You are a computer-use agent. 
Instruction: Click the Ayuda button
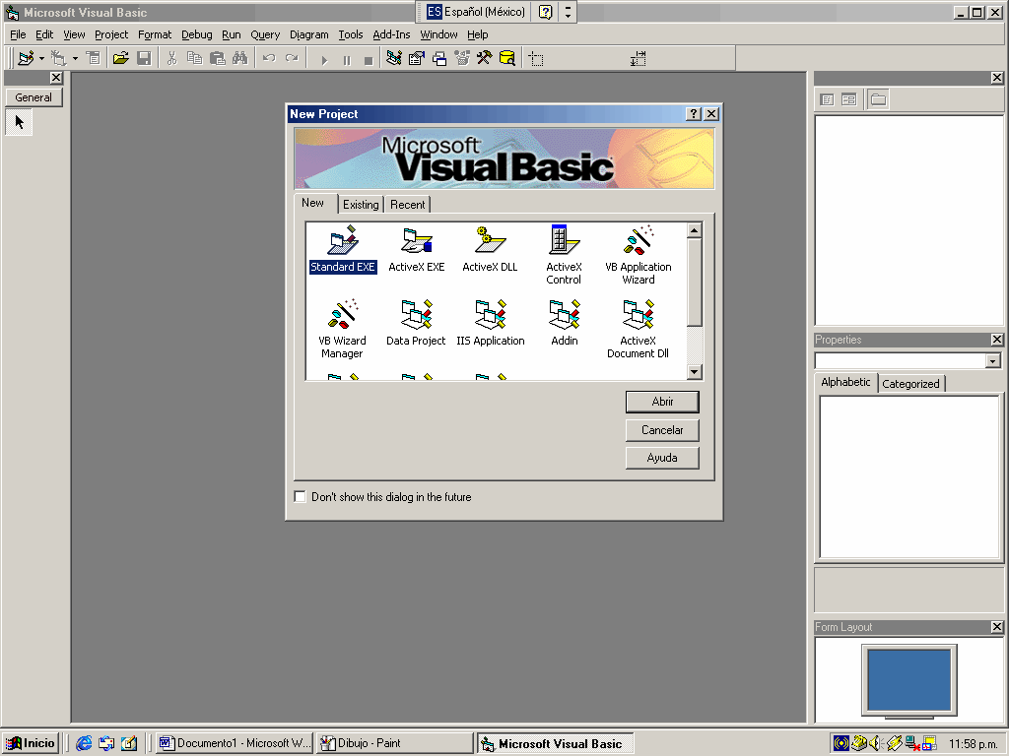(x=662, y=458)
